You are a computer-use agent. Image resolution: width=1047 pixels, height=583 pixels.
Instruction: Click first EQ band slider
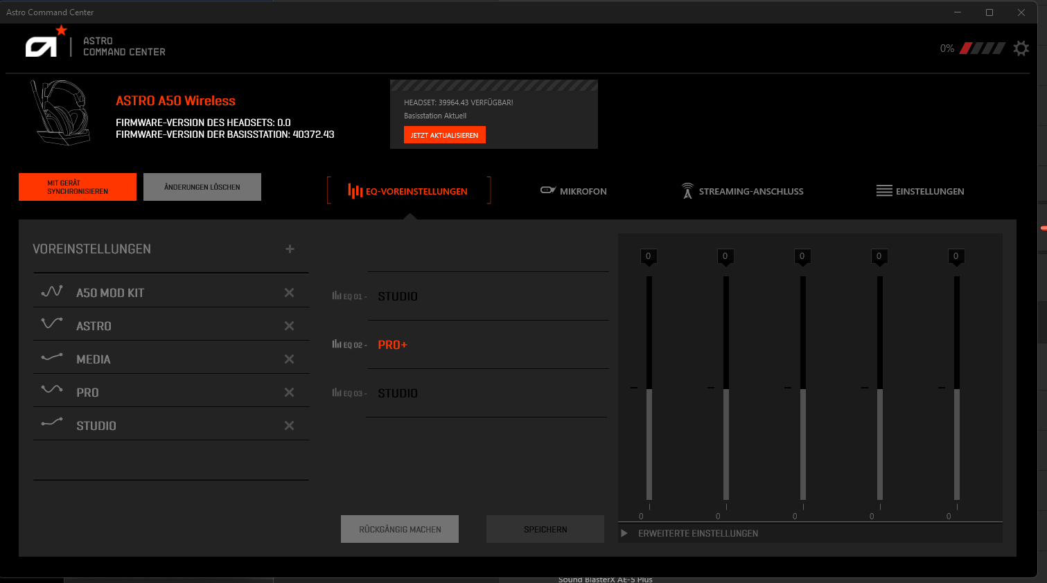tap(649, 388)
